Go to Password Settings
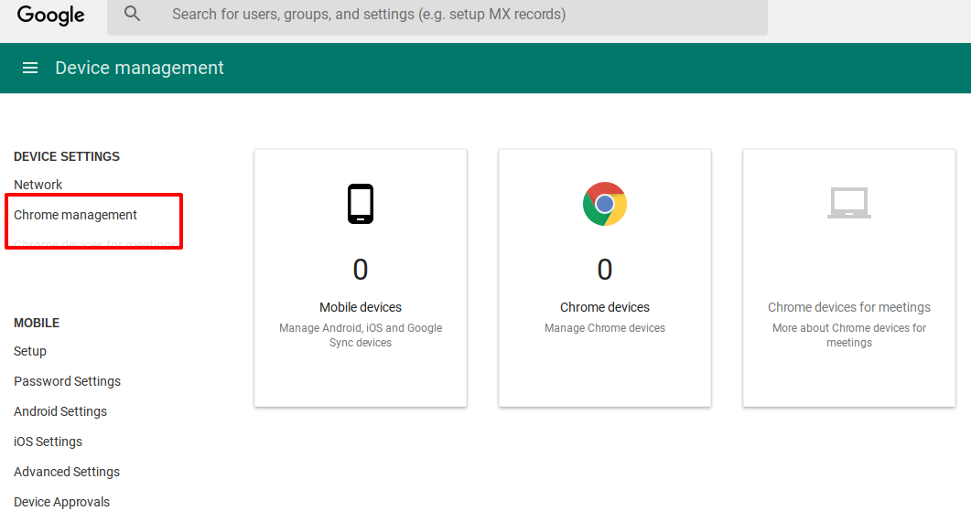Screen dimensions: 971x511 (67, 382)
